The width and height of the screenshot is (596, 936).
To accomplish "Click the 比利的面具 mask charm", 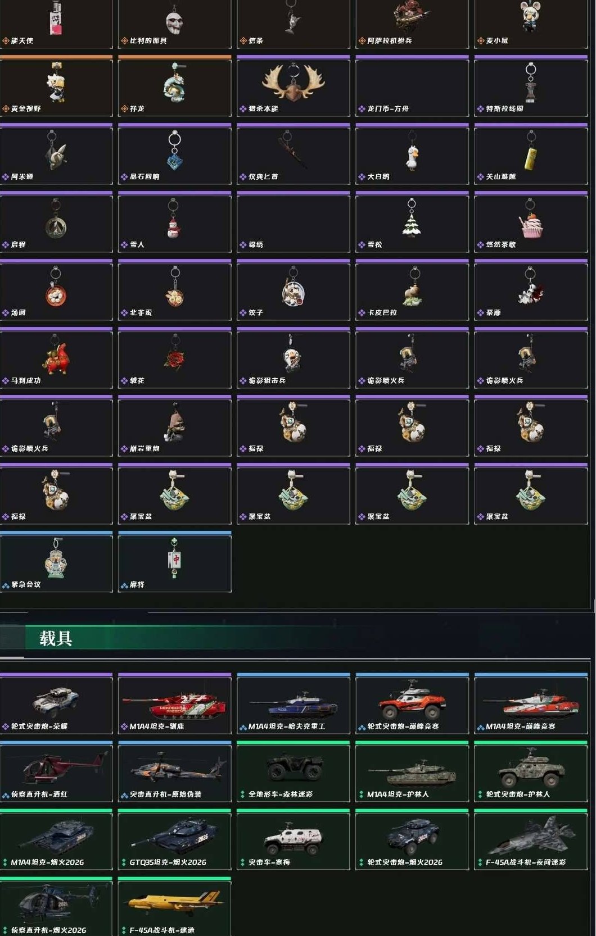I will click(175, 24).
